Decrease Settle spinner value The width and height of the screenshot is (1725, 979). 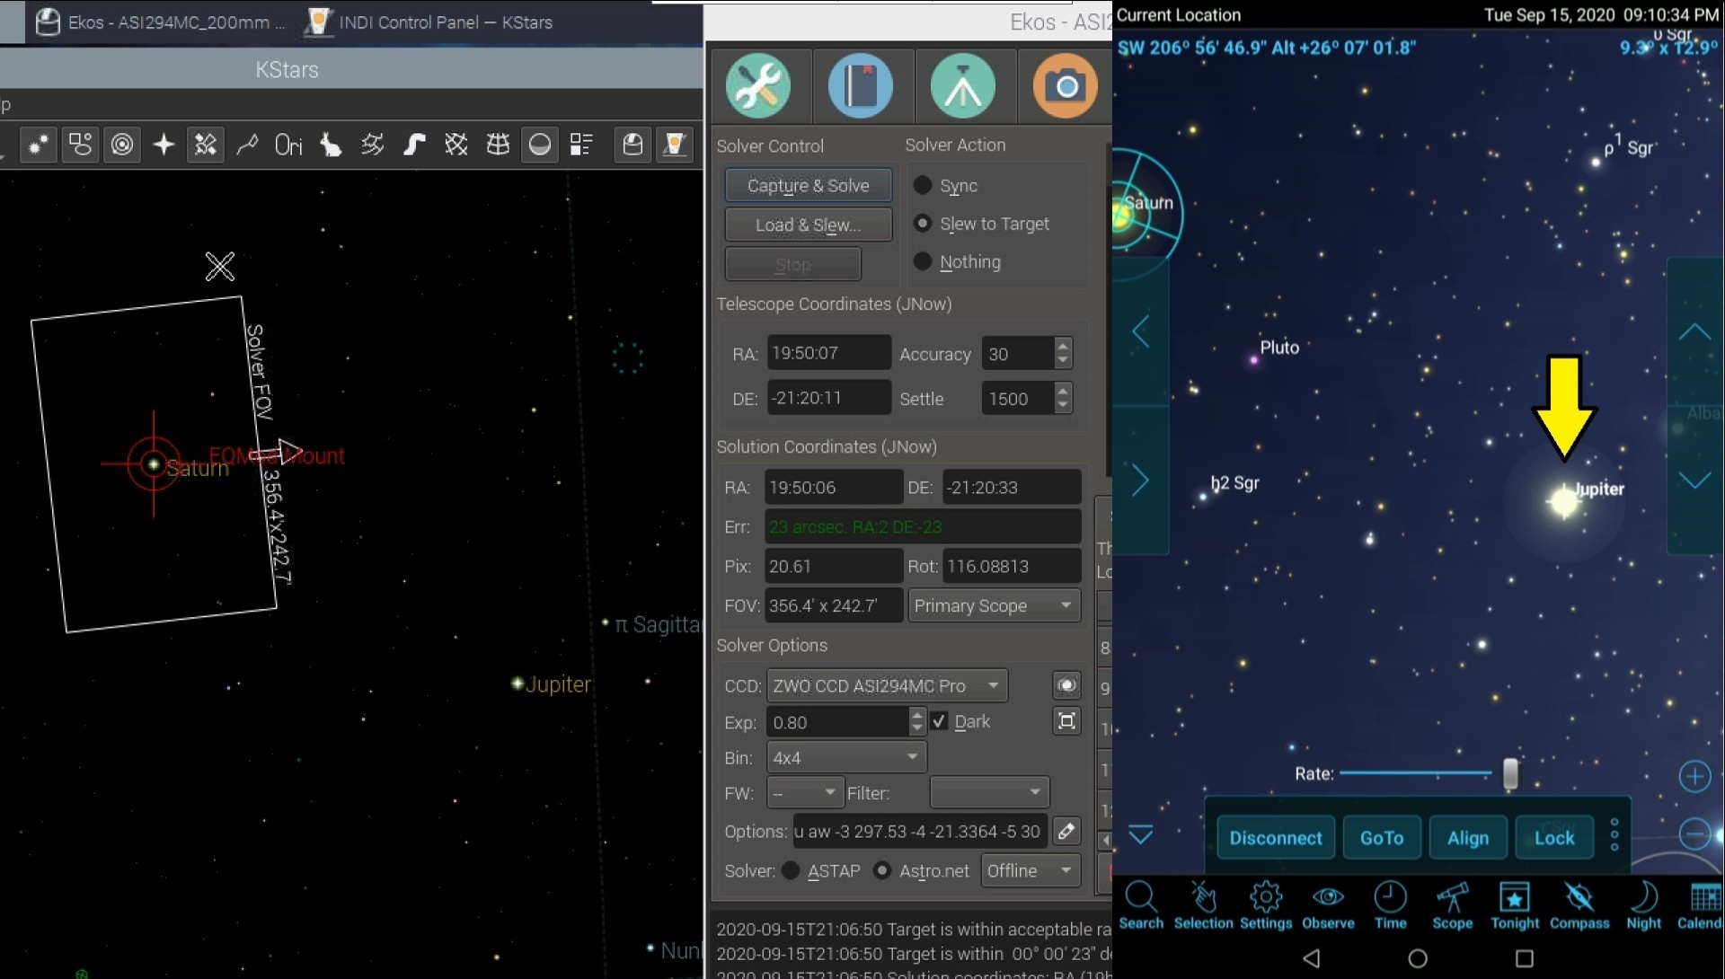(x=1063, y=407)
